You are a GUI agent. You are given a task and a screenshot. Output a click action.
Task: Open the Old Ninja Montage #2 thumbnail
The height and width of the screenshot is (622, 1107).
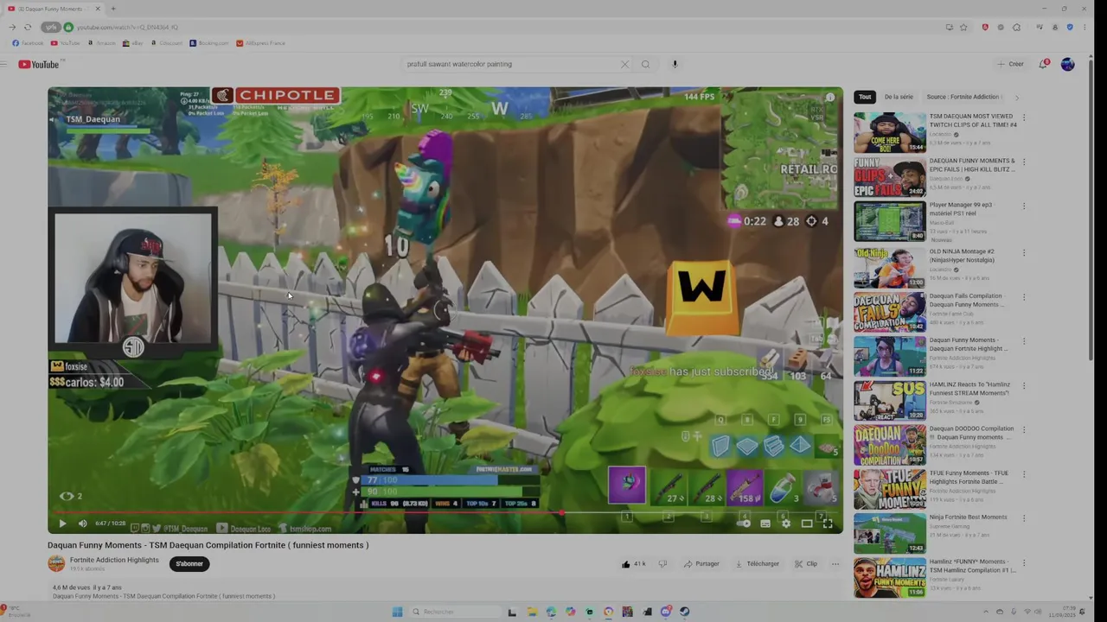point(890,267)
